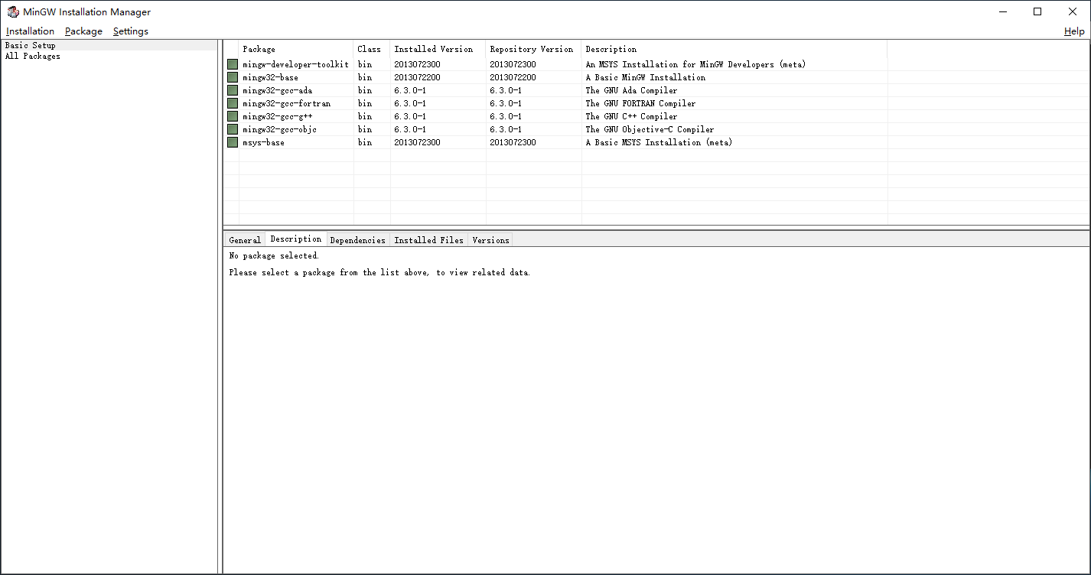
Task: Click 'The GNU FORTRAN Compiler' description
Action: point(641,103)
